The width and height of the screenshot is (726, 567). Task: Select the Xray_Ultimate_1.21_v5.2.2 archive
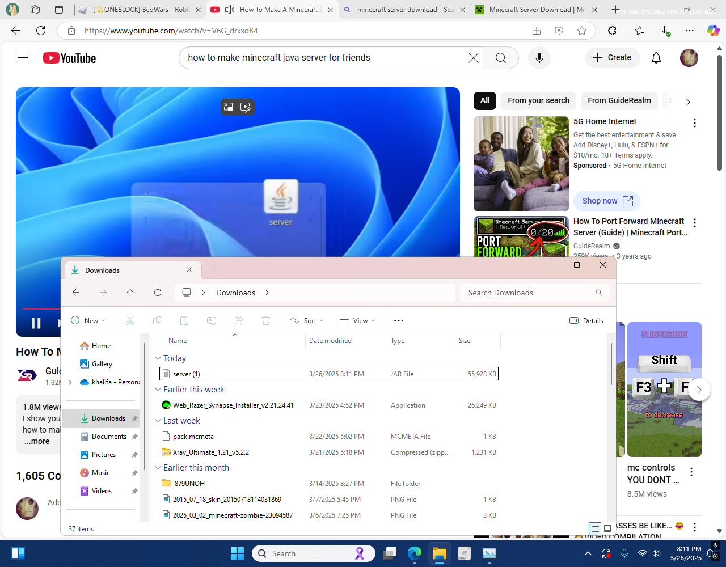point(329,452)
